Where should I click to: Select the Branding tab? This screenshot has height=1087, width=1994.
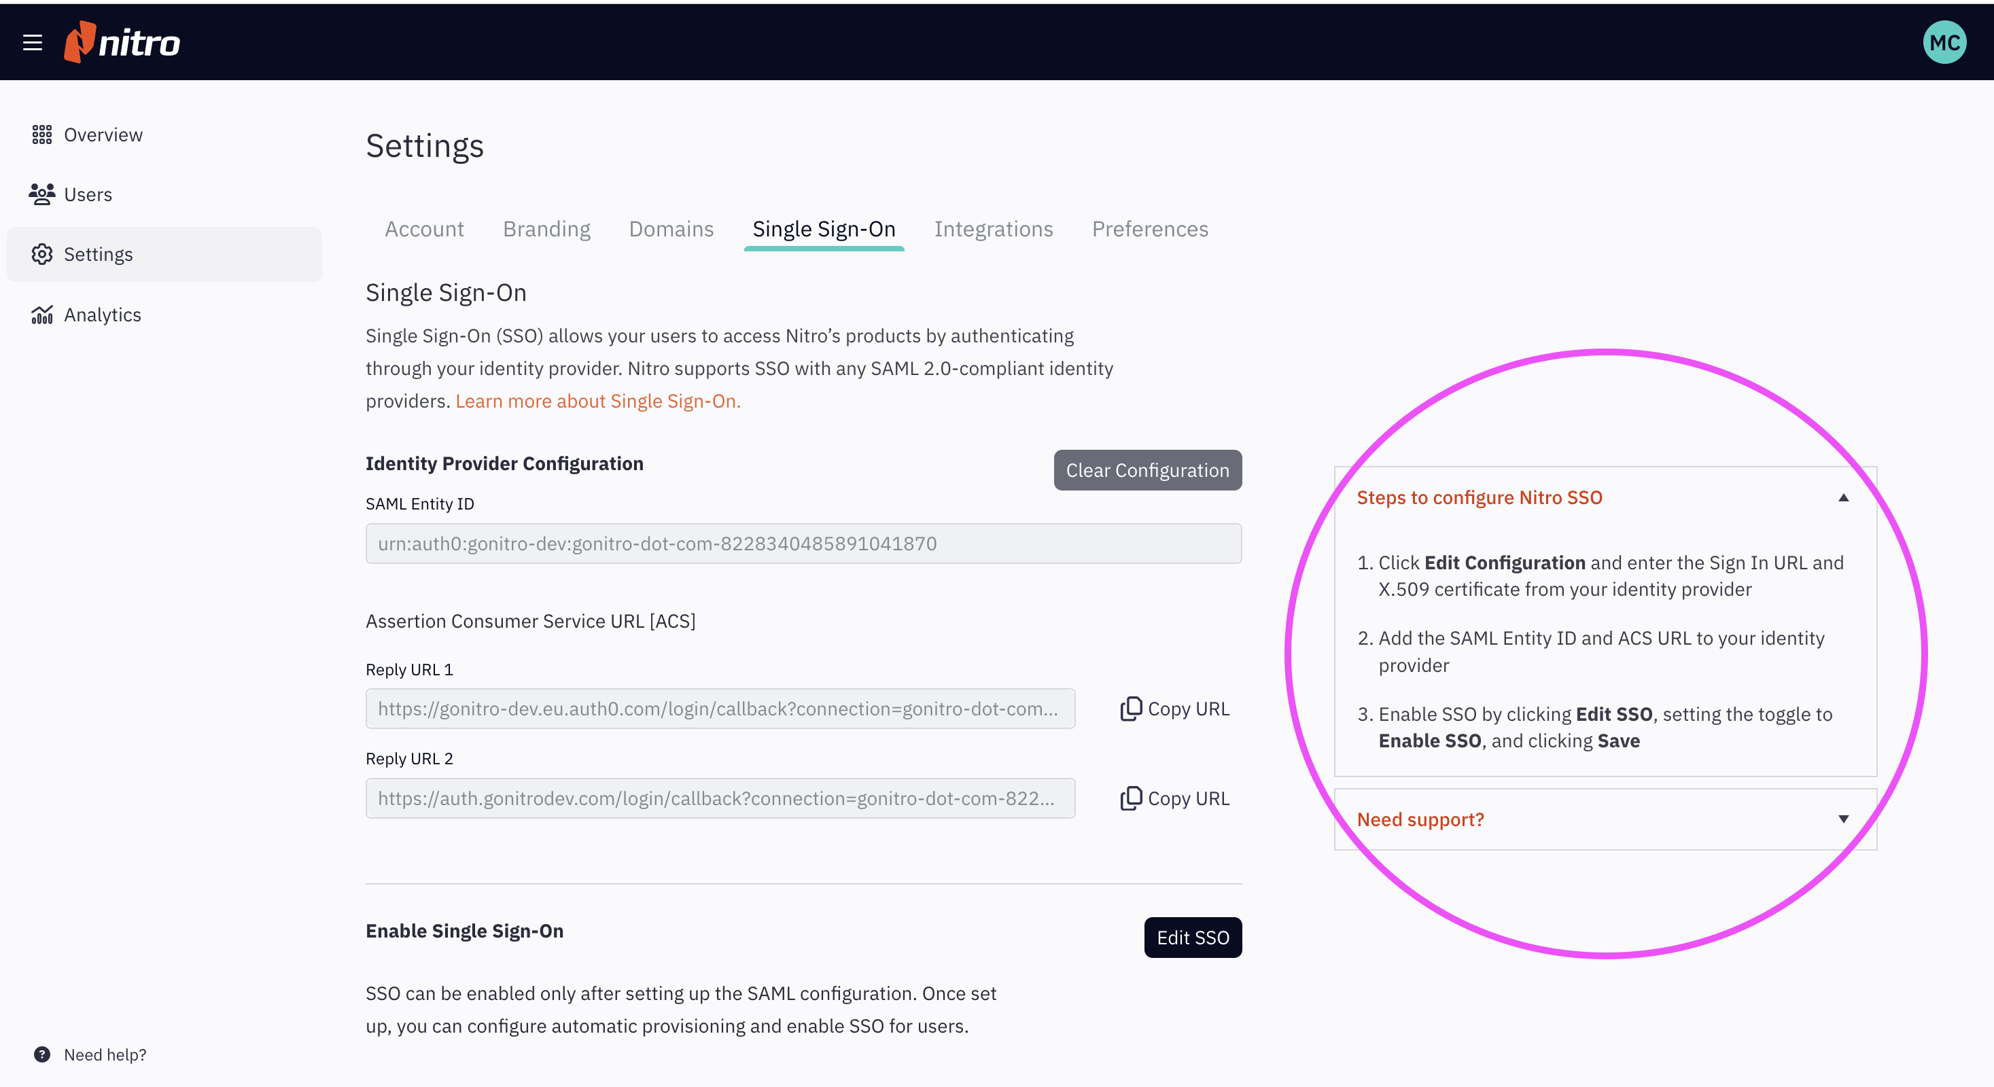point(546,229)
